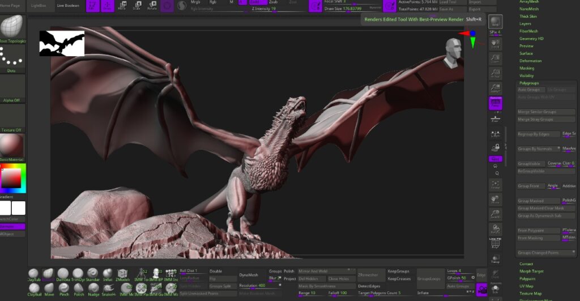580x301 pixels.
Task: Click the camera head orientation widget
Action: tap(454, 53)
